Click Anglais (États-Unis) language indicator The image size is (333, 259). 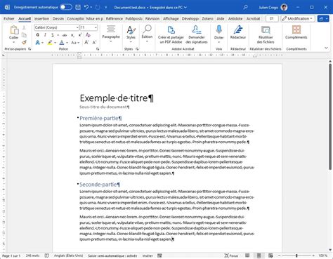point(68,255)
